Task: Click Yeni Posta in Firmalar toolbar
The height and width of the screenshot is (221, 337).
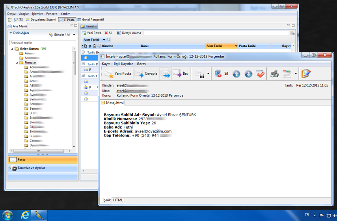Action: tap(91, 33)
